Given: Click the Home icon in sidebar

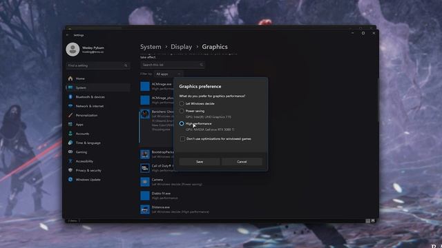Looking at the screenshot, I should point(70,79).
